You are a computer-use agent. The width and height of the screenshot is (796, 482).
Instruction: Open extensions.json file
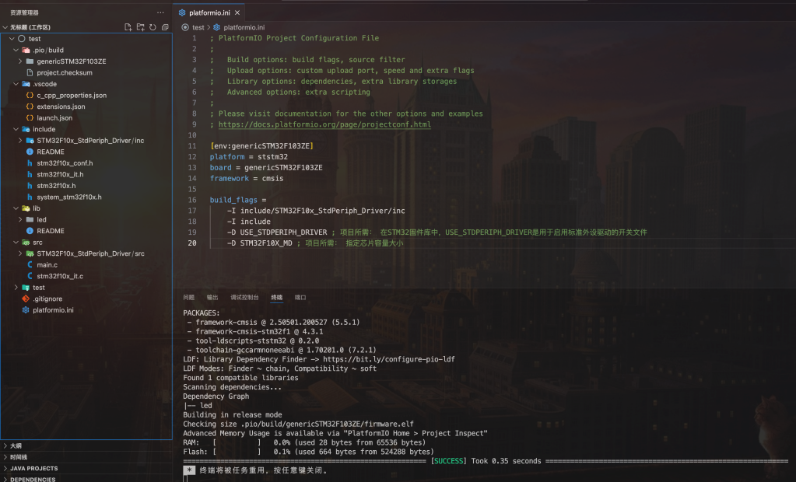click(61, 107)
